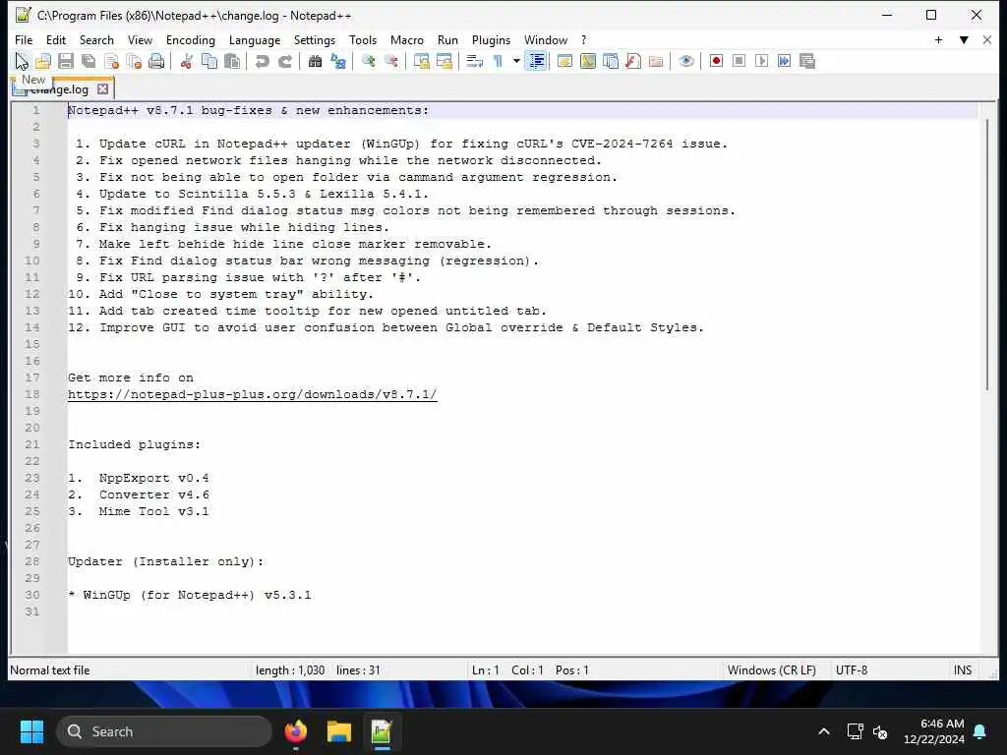
Task: Open the File menu
Action: [x=24, y=39]
